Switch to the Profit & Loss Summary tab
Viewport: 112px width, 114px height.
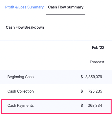pos(25,7)
